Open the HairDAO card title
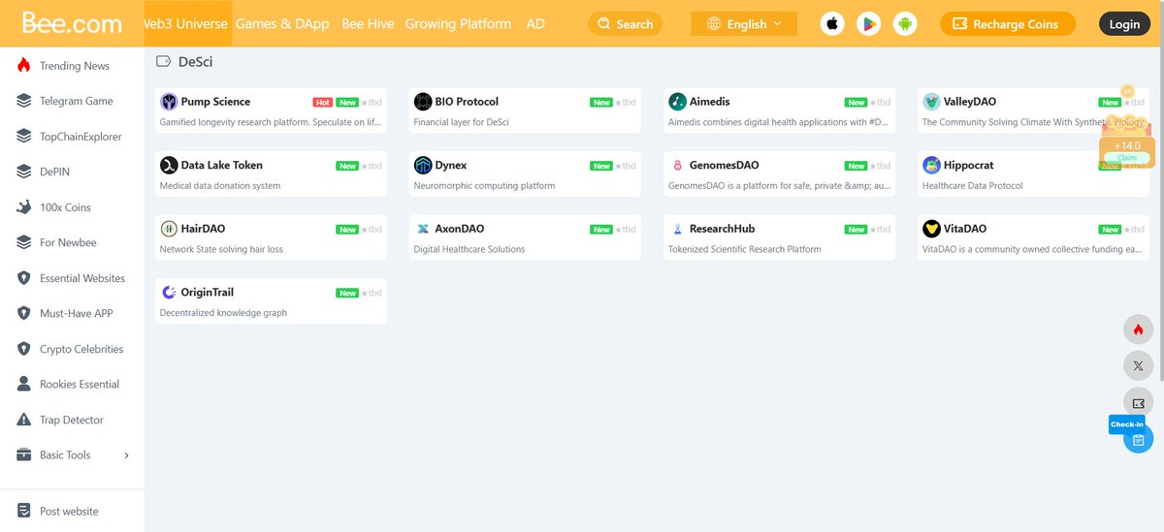 tap(203, 229)
